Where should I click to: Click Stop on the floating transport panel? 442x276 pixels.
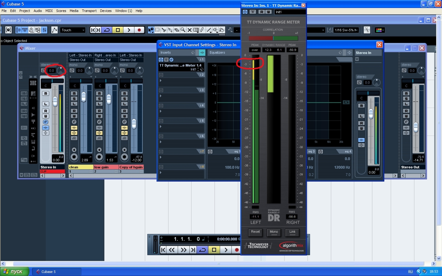click(x=214, y=250)
